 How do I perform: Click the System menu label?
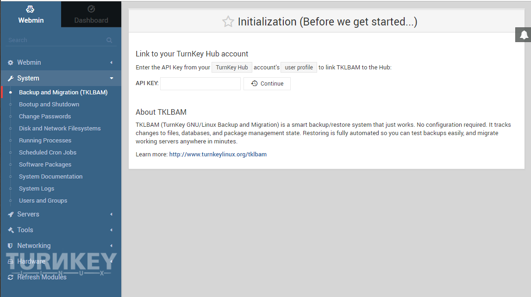click(28, 79)
